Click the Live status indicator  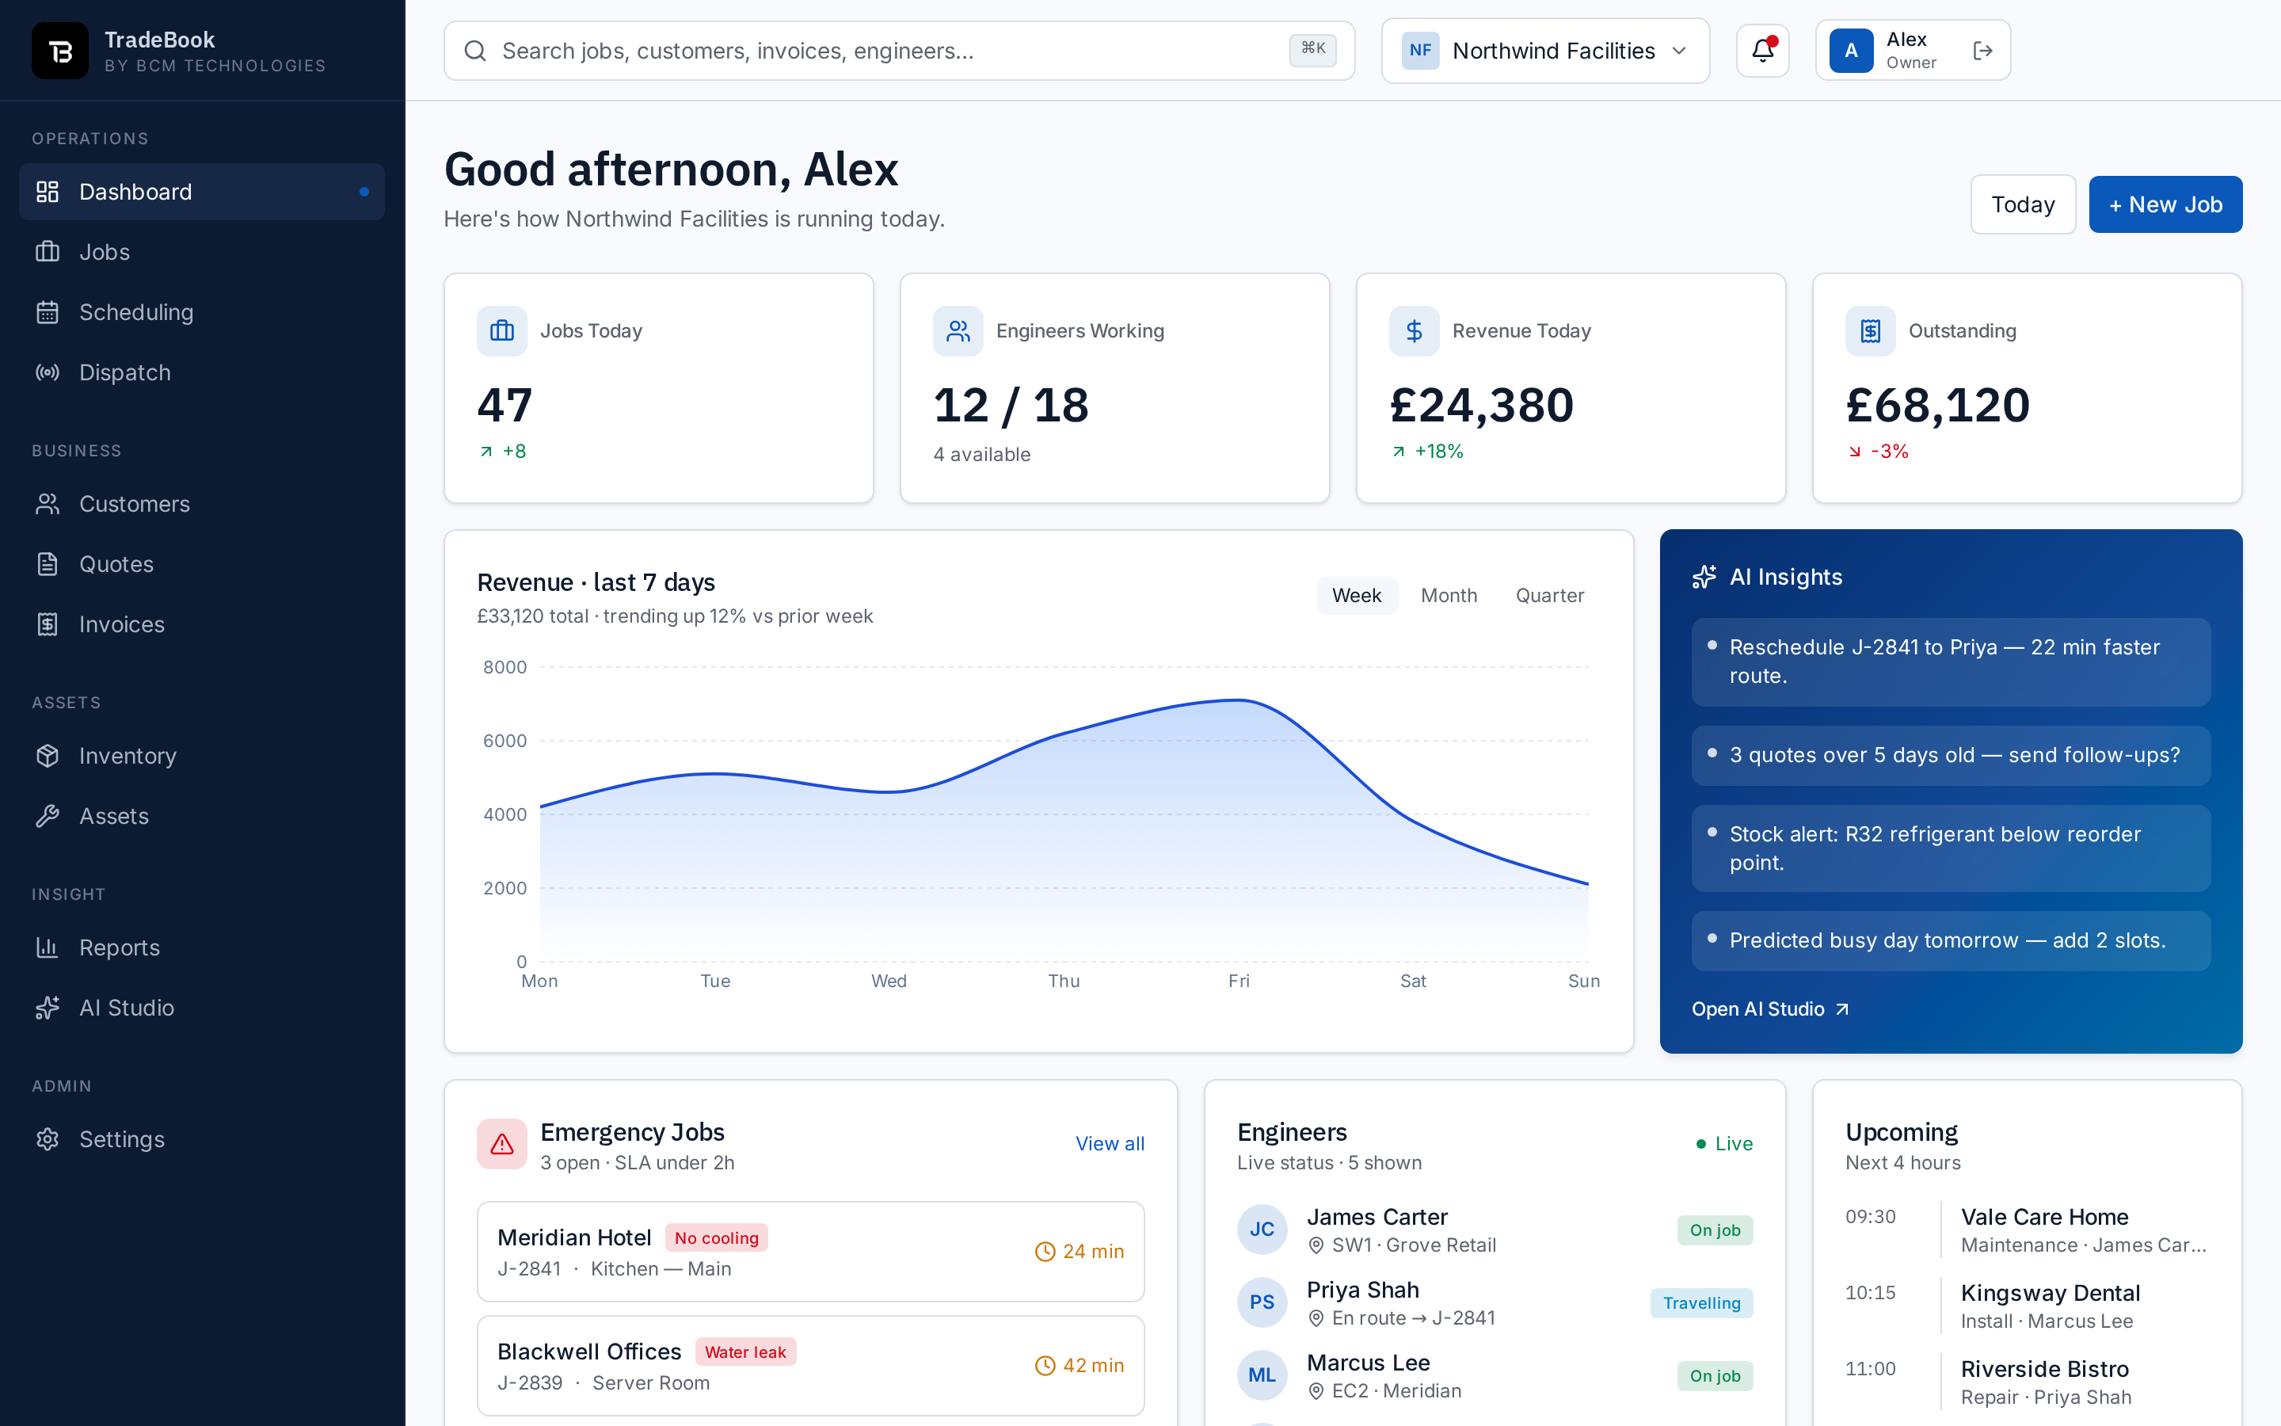1724,1143
